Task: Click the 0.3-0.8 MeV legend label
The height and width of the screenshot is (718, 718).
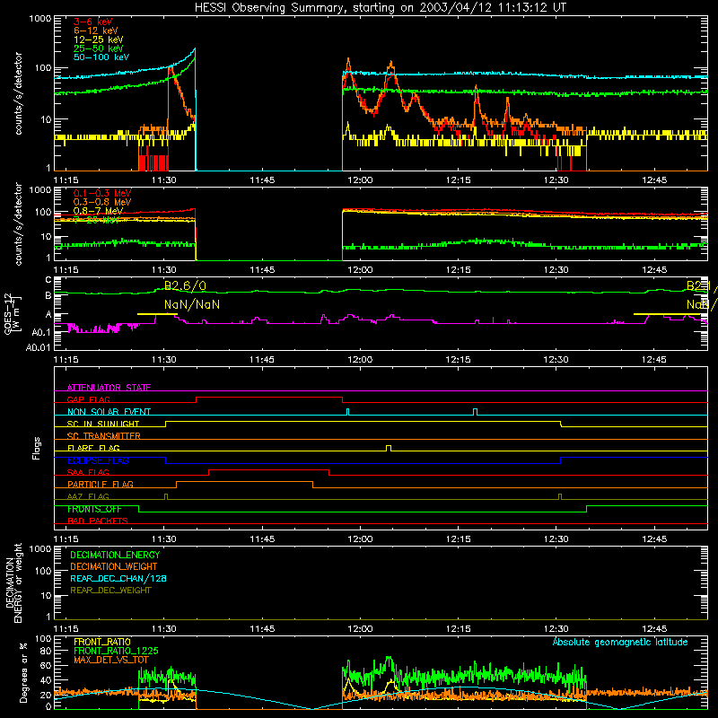Action: tap(102, 202)
